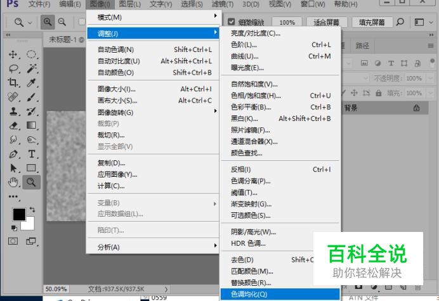439x301 pixels.
Task: Select the 背景 layer row
Action: coord(385,108)
